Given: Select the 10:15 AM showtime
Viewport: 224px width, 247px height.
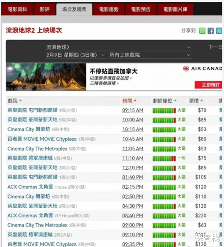Looking at the screenshot, I should [x=133, y=129].
